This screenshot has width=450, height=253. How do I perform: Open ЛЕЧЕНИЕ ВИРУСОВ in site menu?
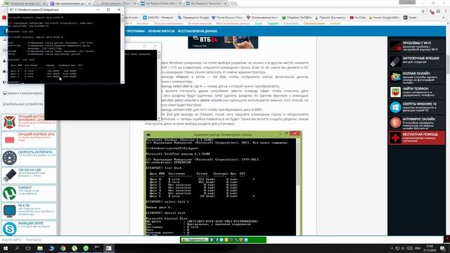click(161, 31)
